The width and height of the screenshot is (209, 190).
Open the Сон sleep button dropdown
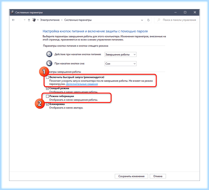[121, 64]
